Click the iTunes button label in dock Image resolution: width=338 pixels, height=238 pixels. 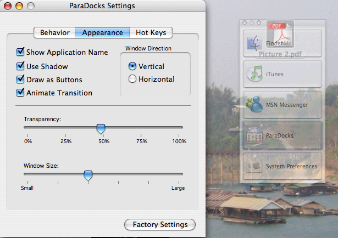[x=275, y=74]
